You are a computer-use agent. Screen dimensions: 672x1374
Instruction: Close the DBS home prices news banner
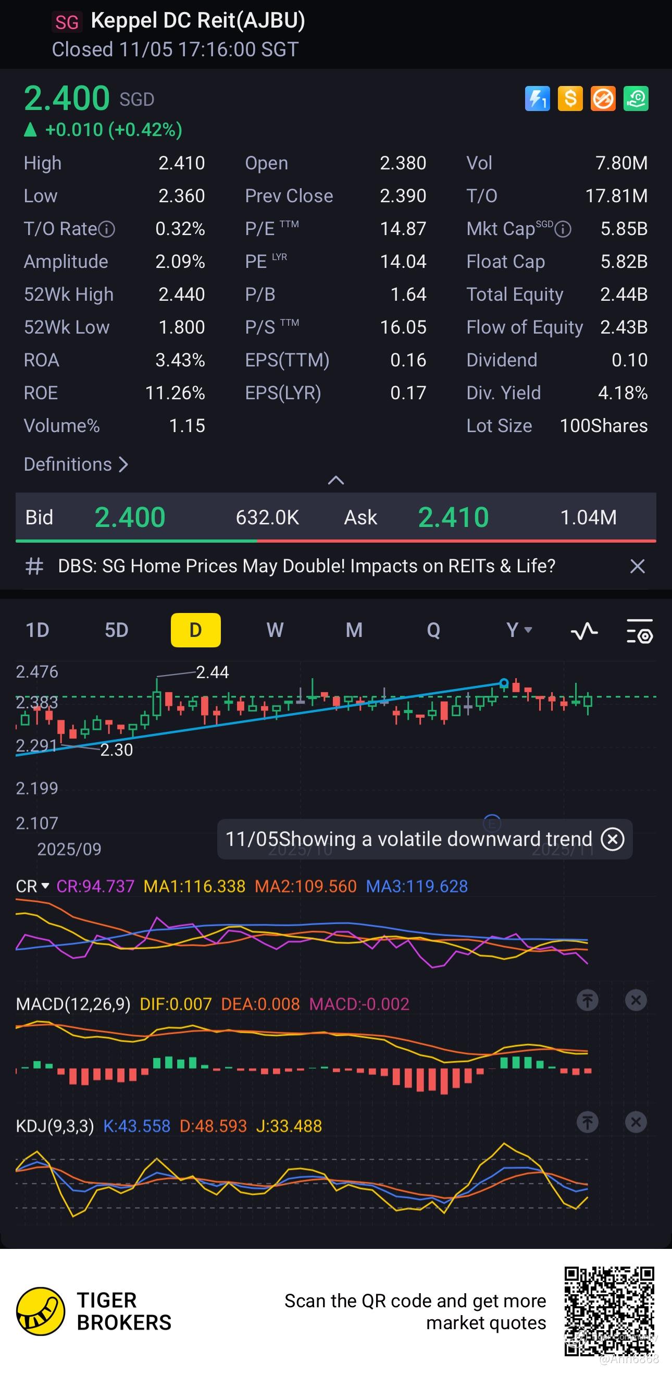coord(637,566)
